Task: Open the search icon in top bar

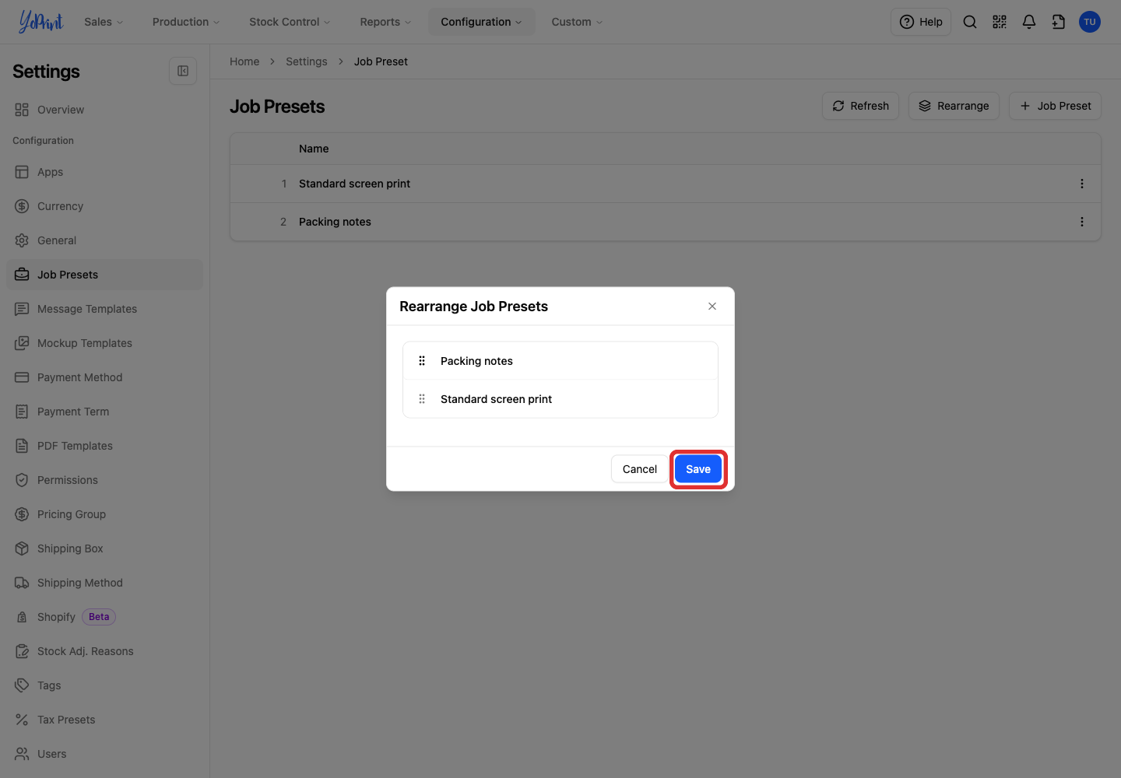Action: pyautogui.click(x=970, y=22)
